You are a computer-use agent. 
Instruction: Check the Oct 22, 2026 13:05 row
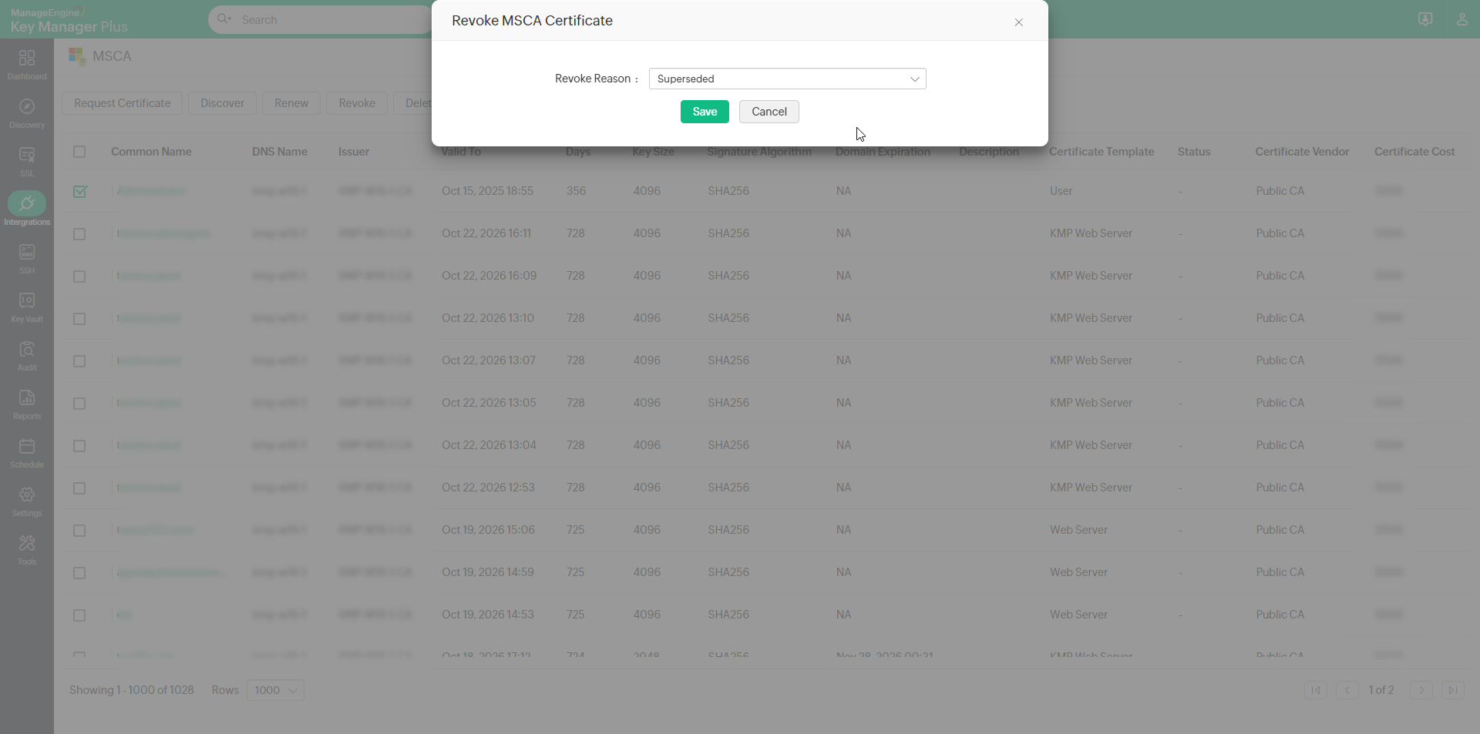[79, 403]
